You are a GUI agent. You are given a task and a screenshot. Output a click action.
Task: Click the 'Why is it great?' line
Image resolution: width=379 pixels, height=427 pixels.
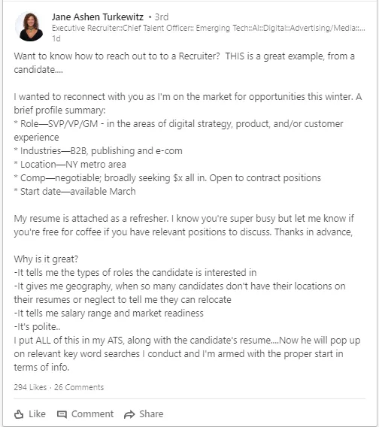[46, 259]
